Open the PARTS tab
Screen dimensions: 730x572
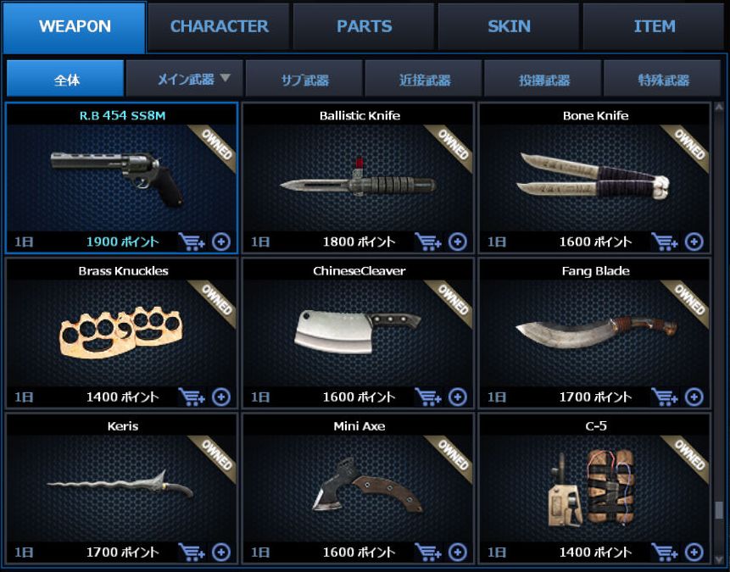(364, 26)
